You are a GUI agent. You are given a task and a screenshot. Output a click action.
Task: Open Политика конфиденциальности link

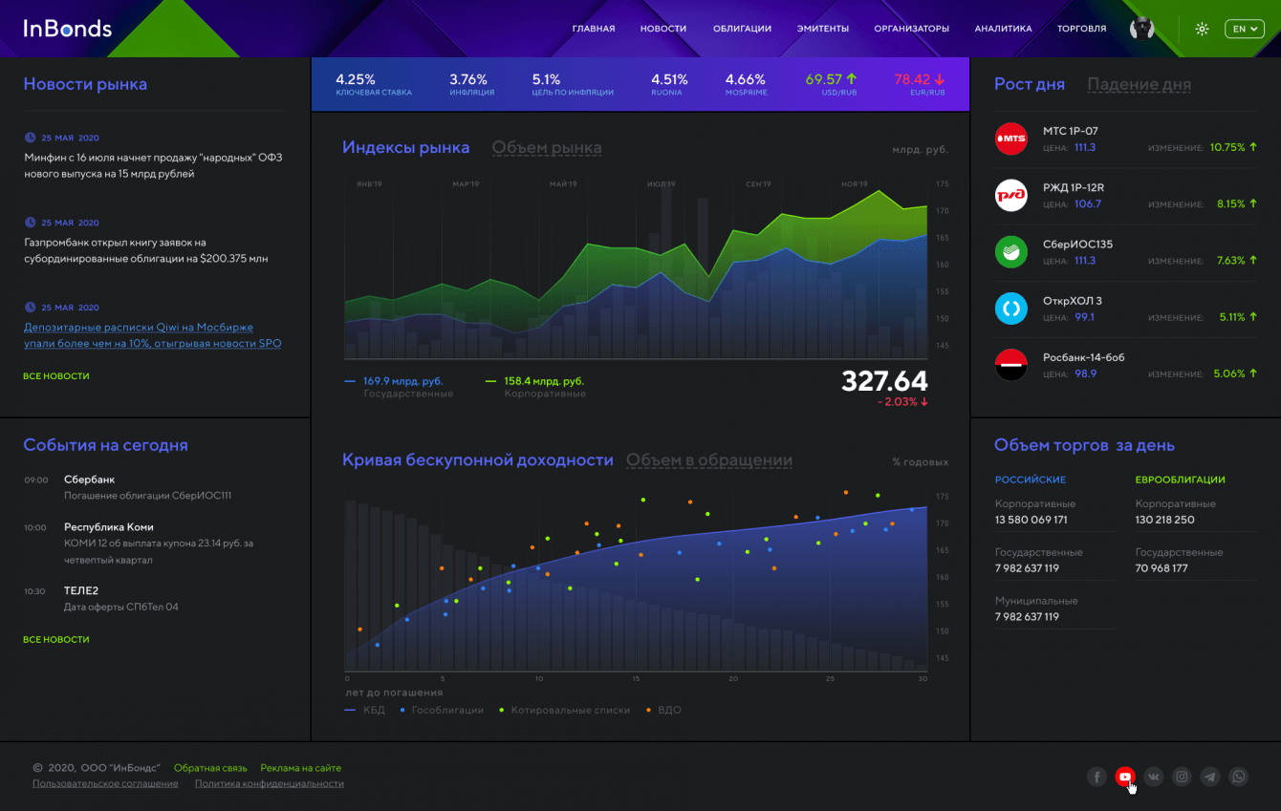[x=269, y=783]
